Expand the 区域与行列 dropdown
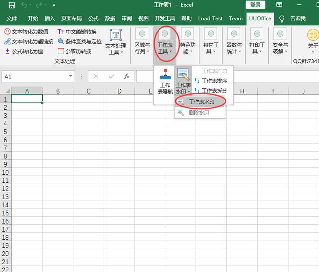319x272 pixels. (142, 42)
